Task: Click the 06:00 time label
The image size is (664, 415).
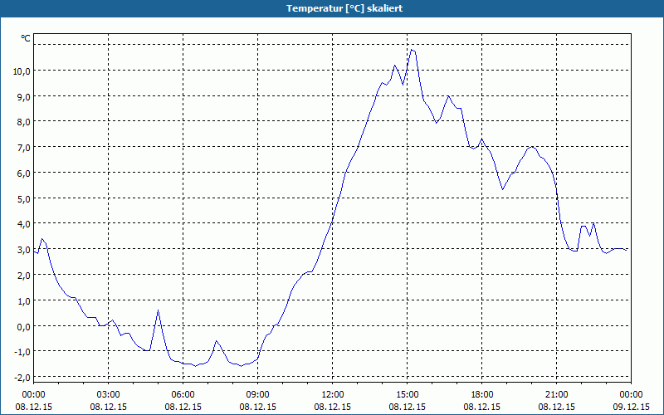Action: click(x=183, y=395)
